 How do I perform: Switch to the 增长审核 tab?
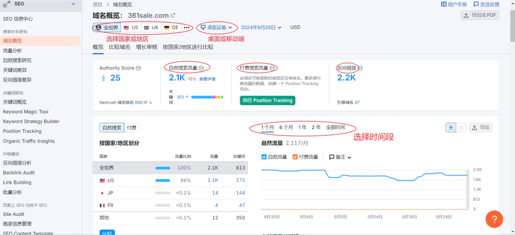(x=146, y=47)
